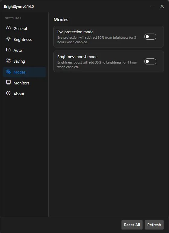Enable Eye protection mode switch

tap(150, 37)
